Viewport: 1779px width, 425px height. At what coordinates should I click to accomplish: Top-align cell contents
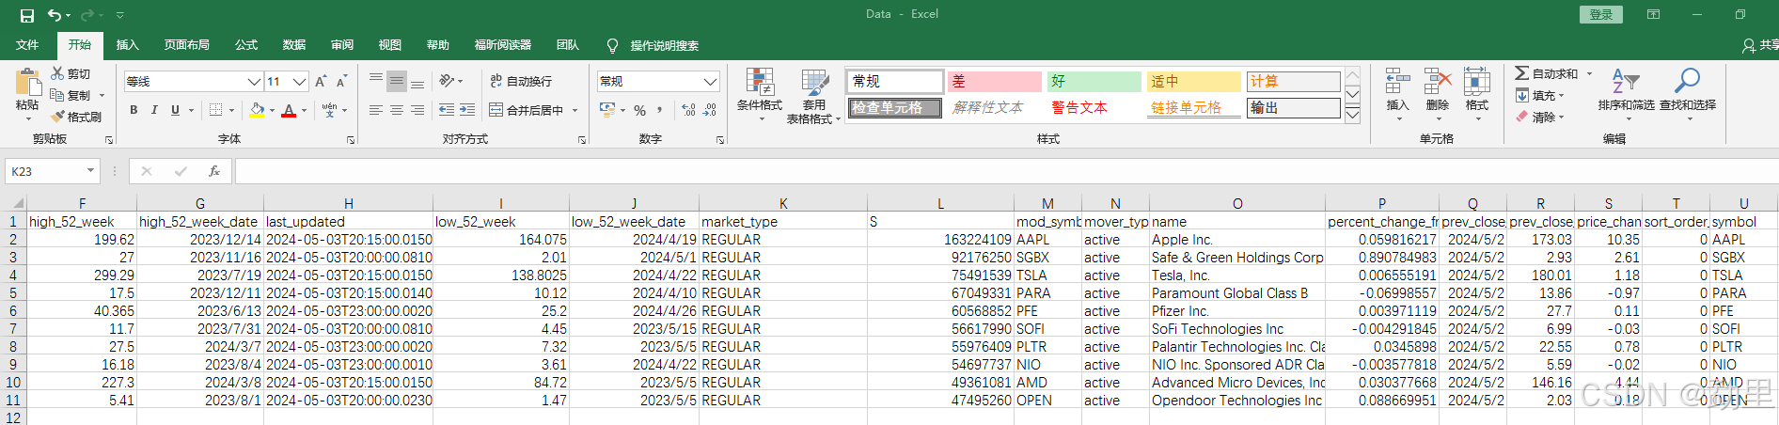(x=376, y=81)
